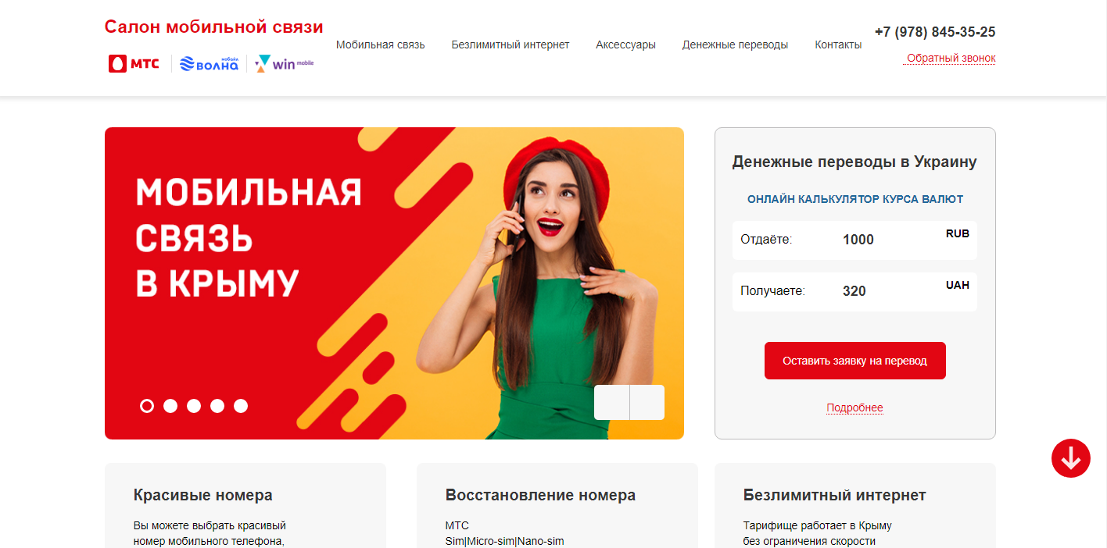The height and width of the screenshot is (548, 1107).
Task: Select the first slider dot
Action: [x=147, y=406]
